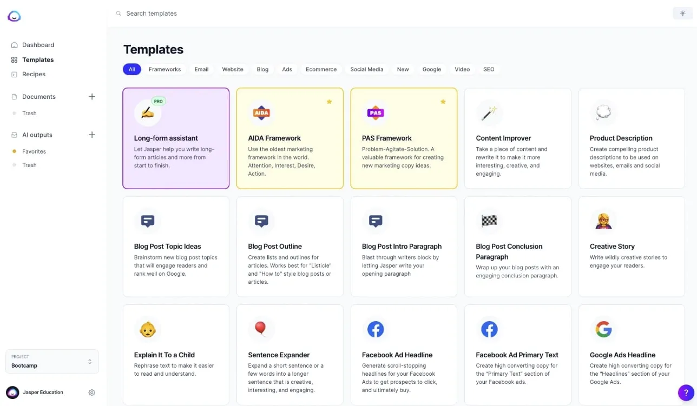
Task: Click the Facebook Ad Headline logo icon
Action: (x=376, y=329)
